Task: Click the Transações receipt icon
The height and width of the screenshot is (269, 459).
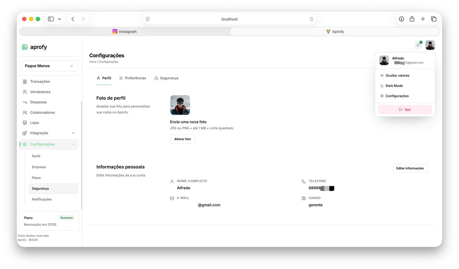Action: [x=25, y=82]
